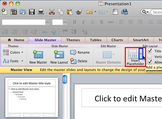Image resolution: width=162 pixels, height=119 pixels.
Task: Click the Theme Colors grid icon
Action: click(x=6, y=52)
